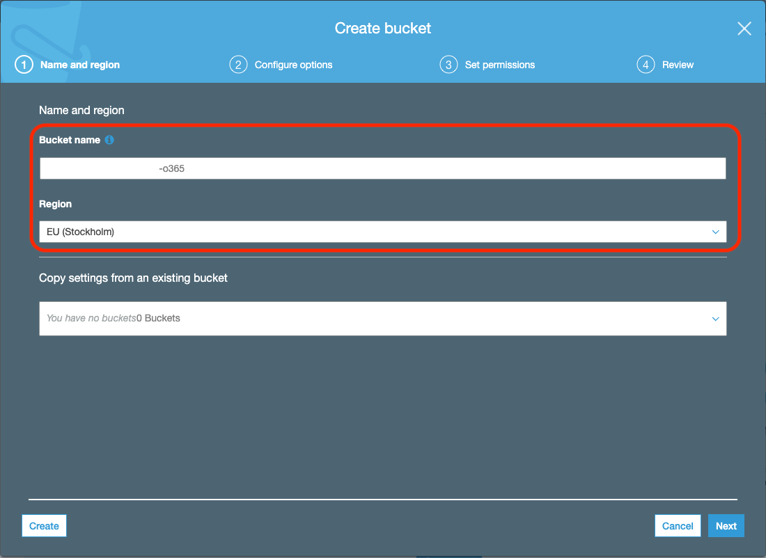Select the 'Copy settings from an existing bucket' heading
The image size is (766, 558).
click(134, 278)
